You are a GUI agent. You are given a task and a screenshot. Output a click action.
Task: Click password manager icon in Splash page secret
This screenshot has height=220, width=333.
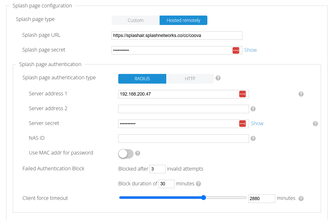[x=236, y=50]
